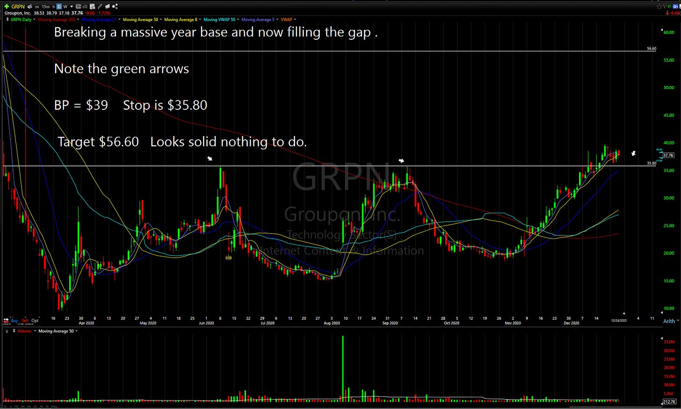
Task: Switch to the minute (m) timeframe
Action: (37, 7)
